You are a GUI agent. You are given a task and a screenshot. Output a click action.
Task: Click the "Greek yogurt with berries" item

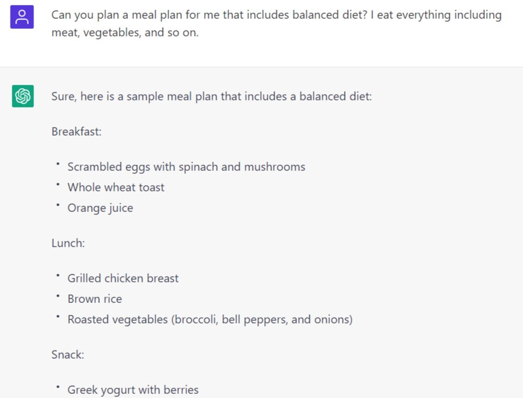133,390
